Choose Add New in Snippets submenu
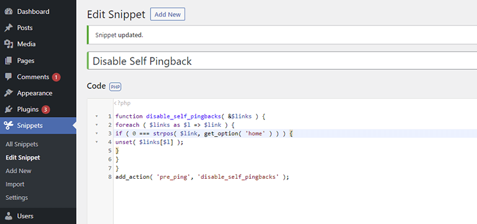This screenshot has height=224, width=477. point(18,171)
